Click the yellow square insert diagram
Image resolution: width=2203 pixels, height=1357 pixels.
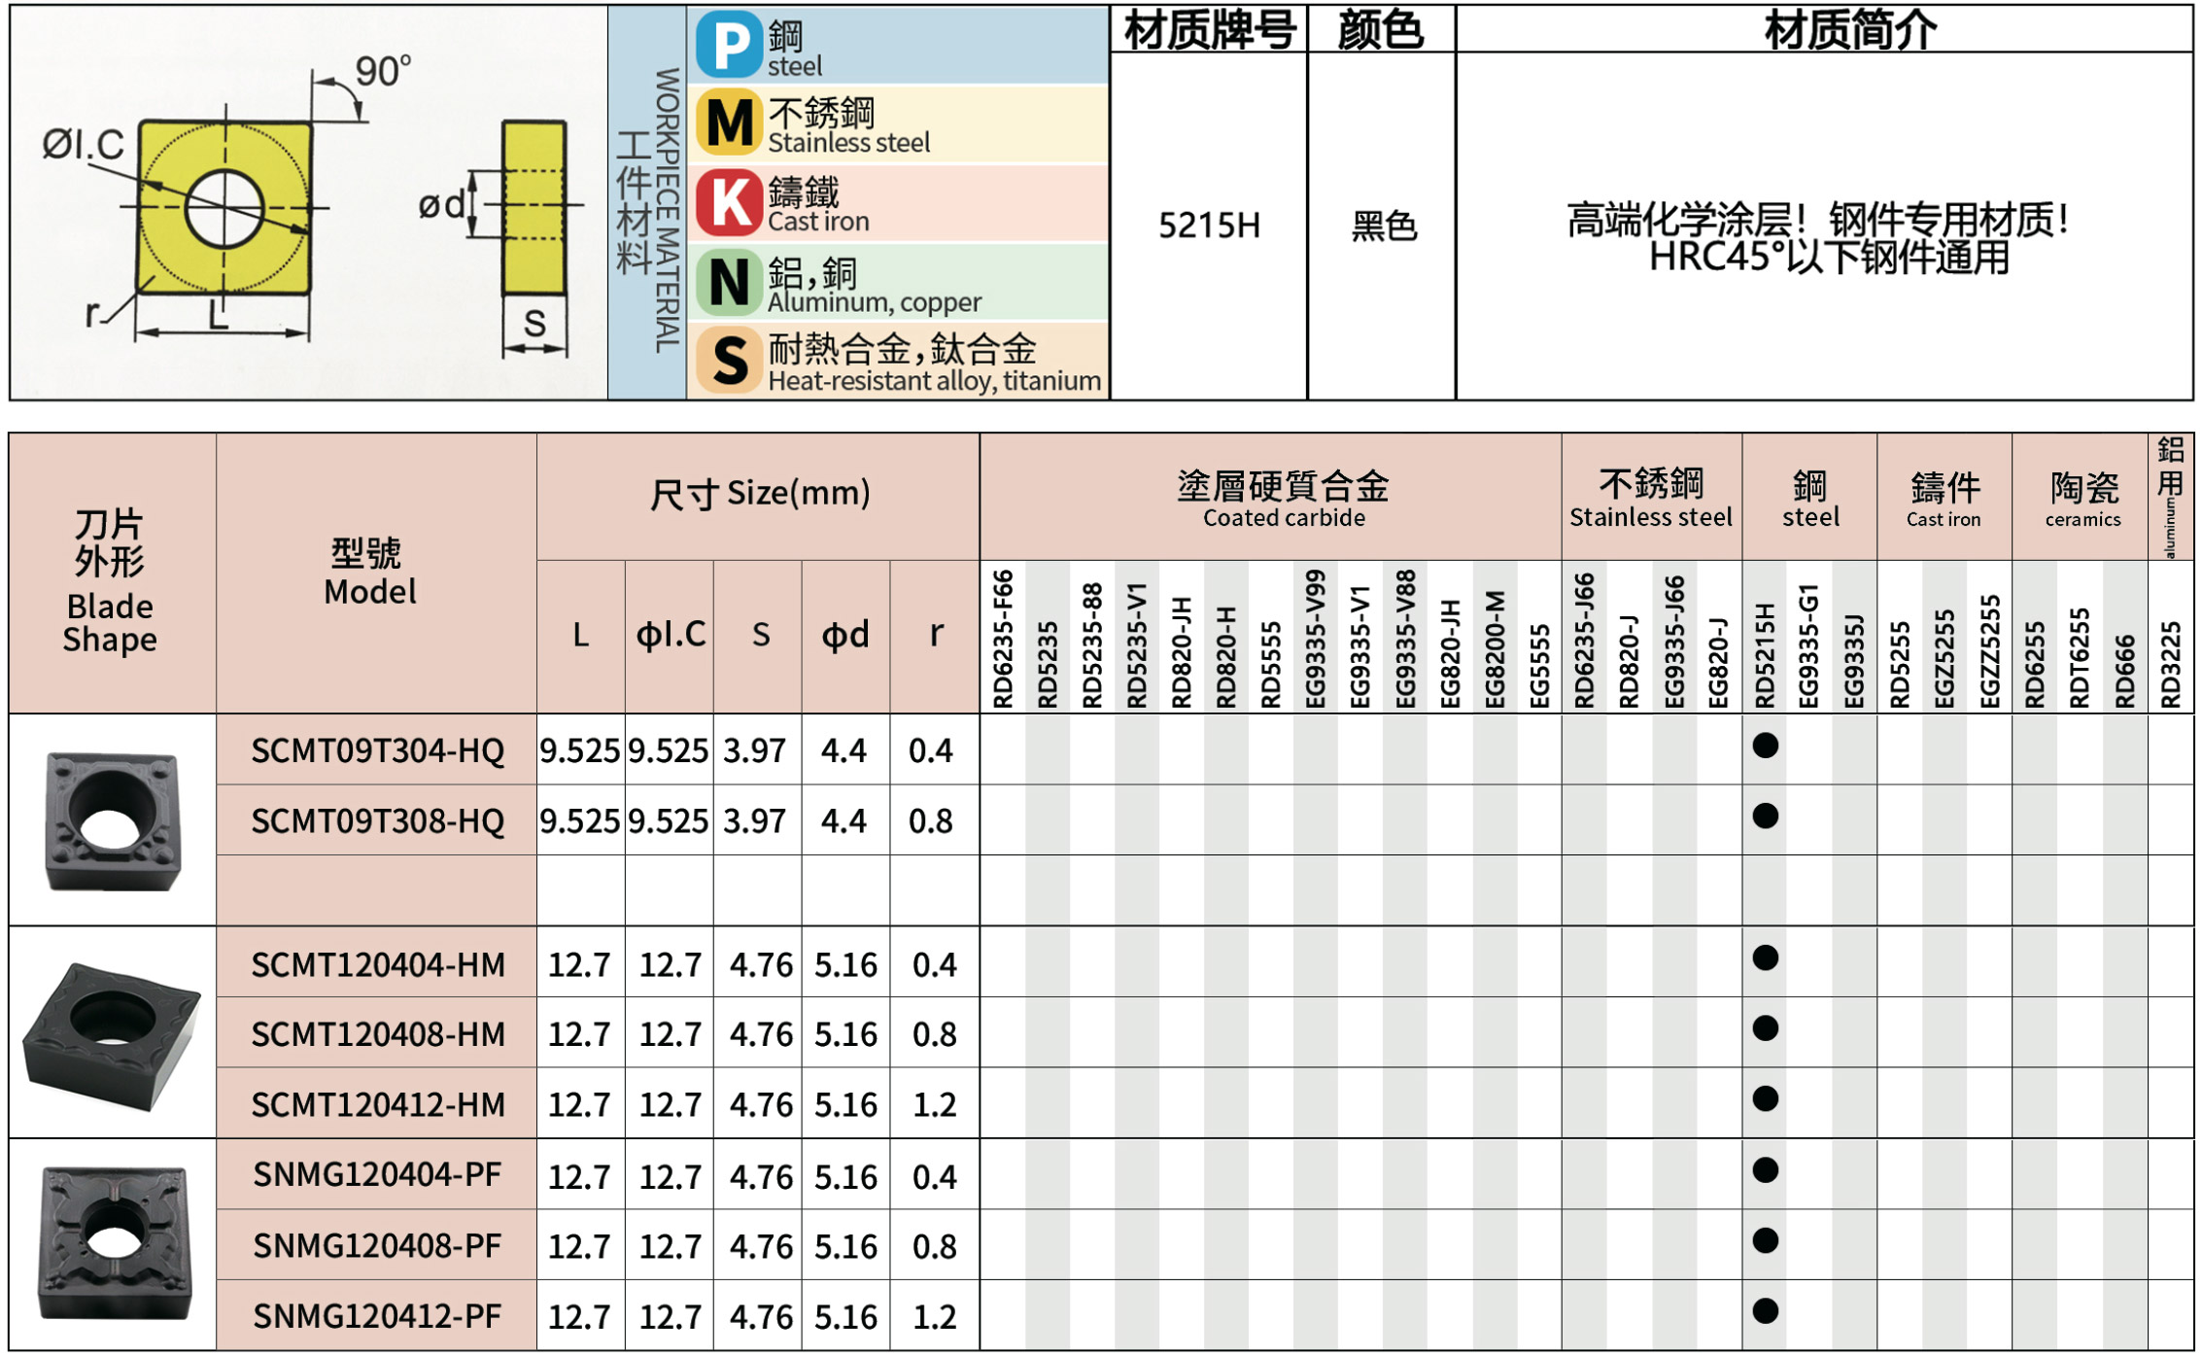(x=224, y=207)
